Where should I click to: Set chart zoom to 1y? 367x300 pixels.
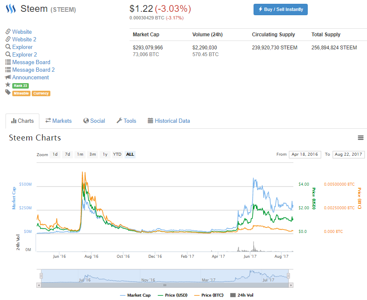105,154
